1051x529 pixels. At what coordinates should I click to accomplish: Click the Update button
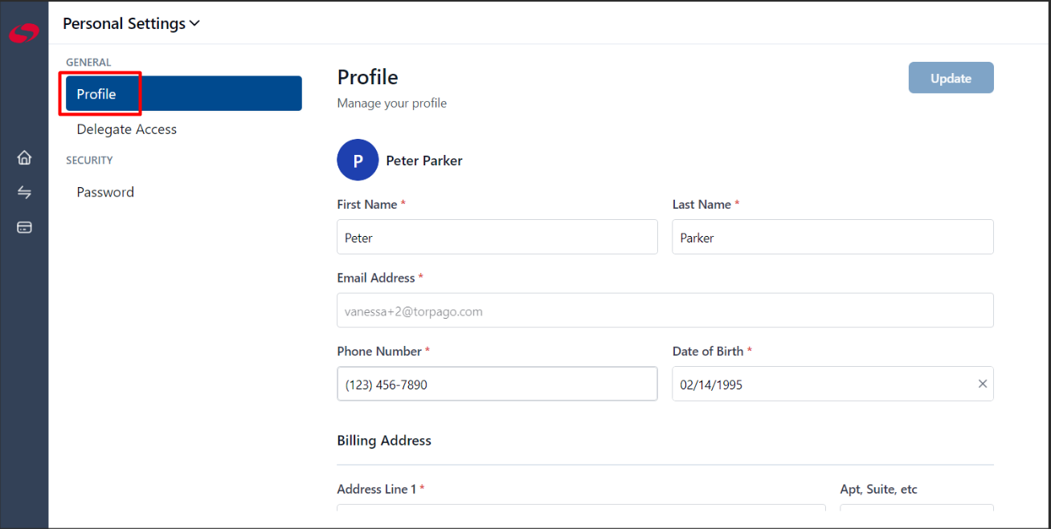click(x=951, y=78)
